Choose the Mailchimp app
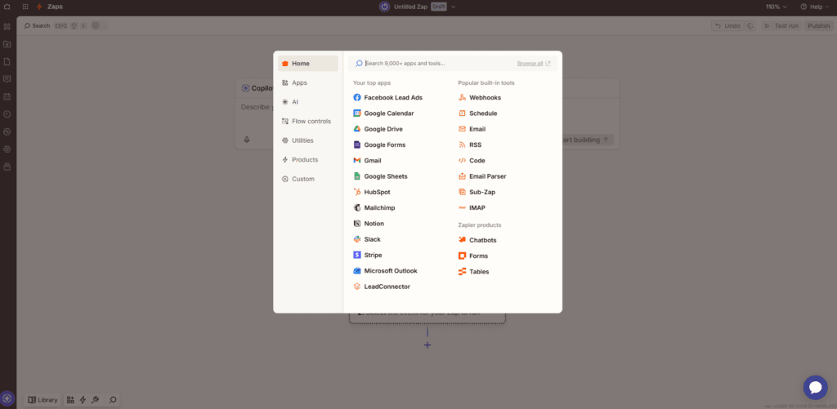 click(374, 207)
